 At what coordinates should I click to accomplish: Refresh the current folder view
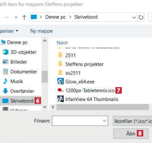[141, 17]
